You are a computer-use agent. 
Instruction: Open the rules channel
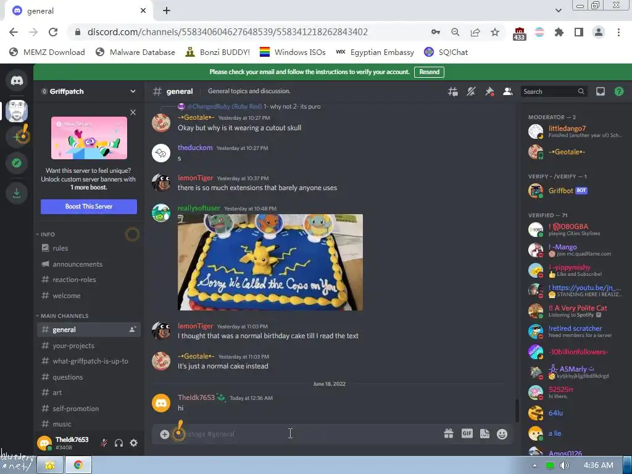[89, 248]
